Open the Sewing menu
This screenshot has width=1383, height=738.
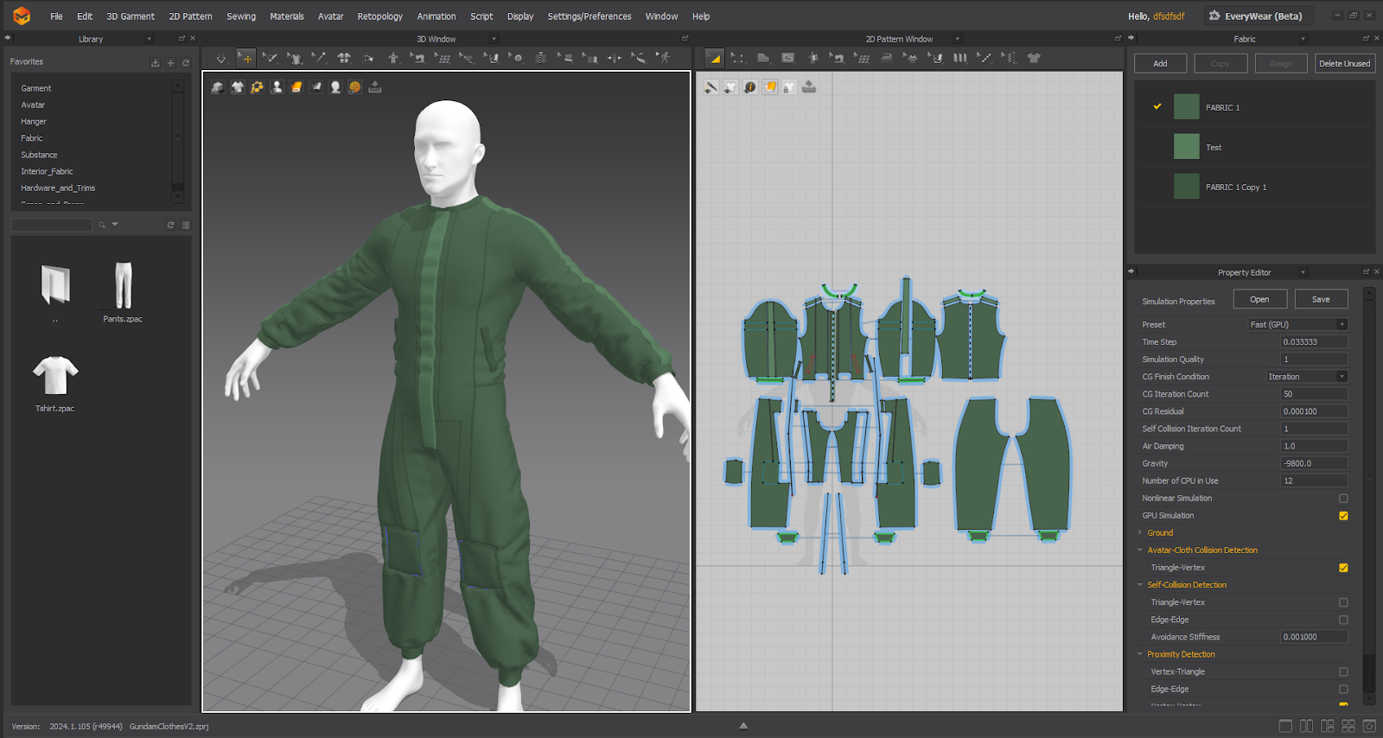point(241,16)
